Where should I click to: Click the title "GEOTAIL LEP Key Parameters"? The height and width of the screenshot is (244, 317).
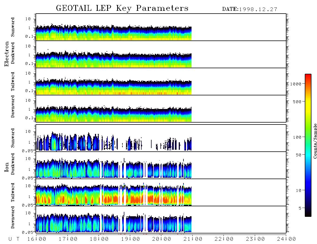tap(122, 8)
